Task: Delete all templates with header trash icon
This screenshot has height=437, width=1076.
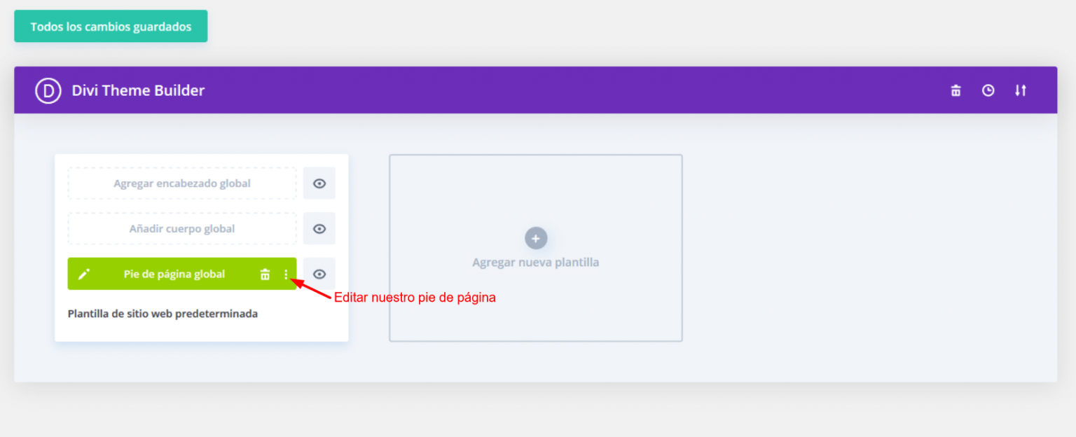Action: coord(956,90)
